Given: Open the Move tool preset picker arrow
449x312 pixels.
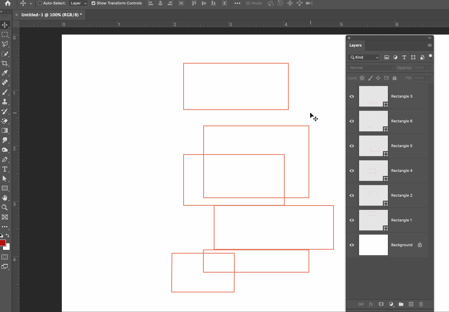Looking at the screenshot, I should click(x=31, y=3).
